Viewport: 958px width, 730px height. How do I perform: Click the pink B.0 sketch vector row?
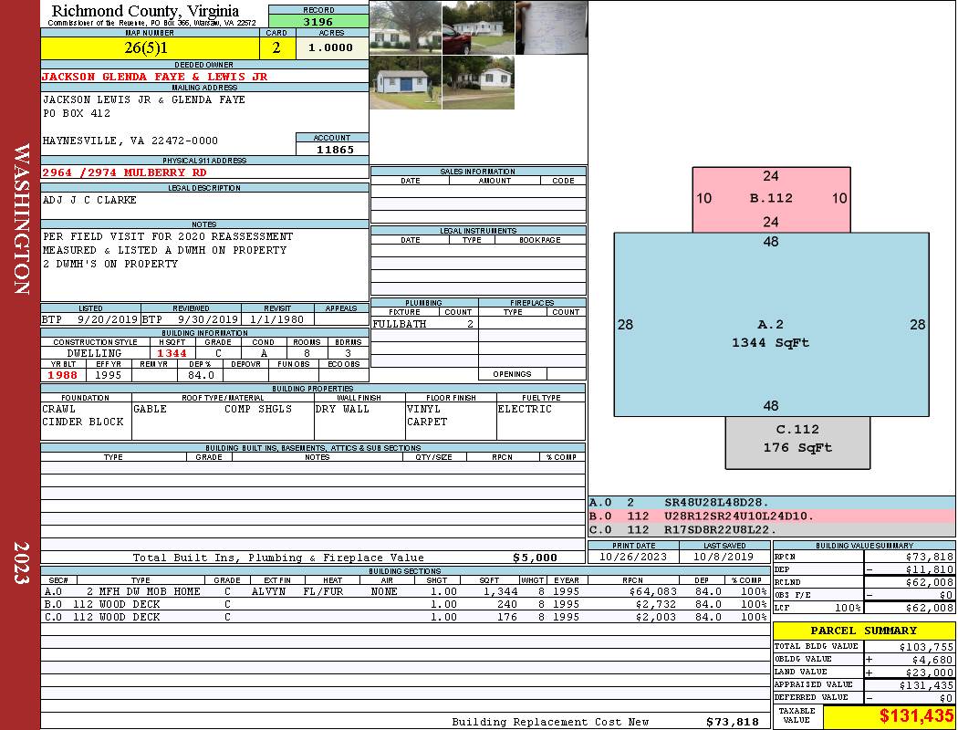click(771, 516)
